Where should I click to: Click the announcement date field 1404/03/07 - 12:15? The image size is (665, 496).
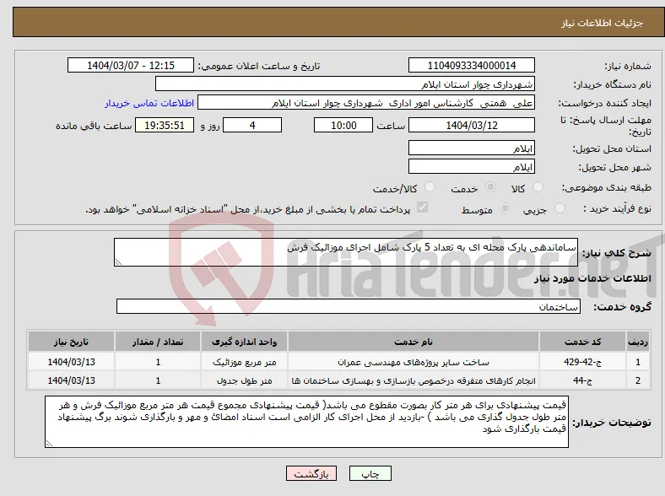point(131,65)
